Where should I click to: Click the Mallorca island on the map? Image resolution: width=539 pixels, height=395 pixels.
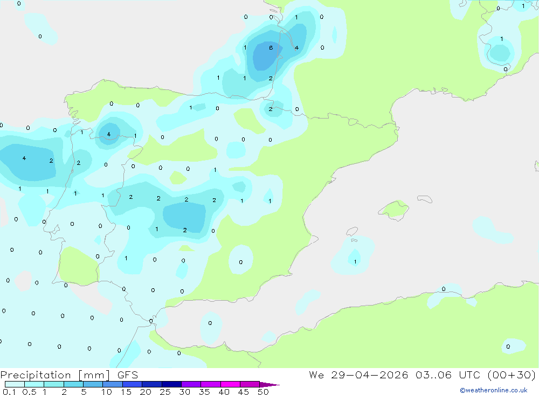394,210
